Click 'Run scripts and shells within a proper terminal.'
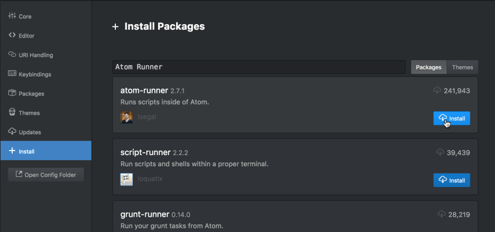Screen dimensions: 495x232 click(195, 164)
